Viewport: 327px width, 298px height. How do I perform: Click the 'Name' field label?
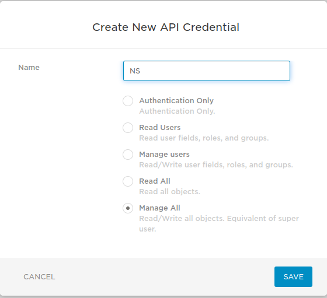(x=29, y=68)
